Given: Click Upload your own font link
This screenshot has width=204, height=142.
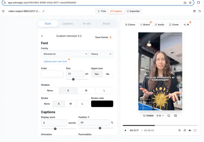Looking at the screenshot, I should 55,61.
